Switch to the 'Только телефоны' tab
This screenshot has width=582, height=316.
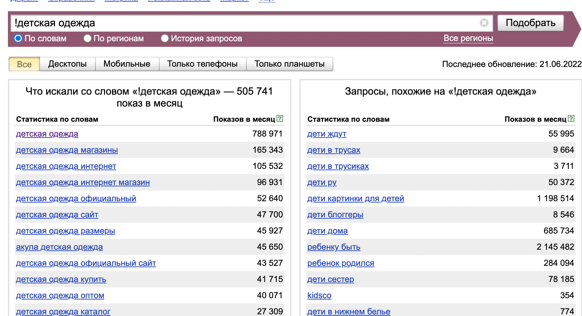pos(202,64)
